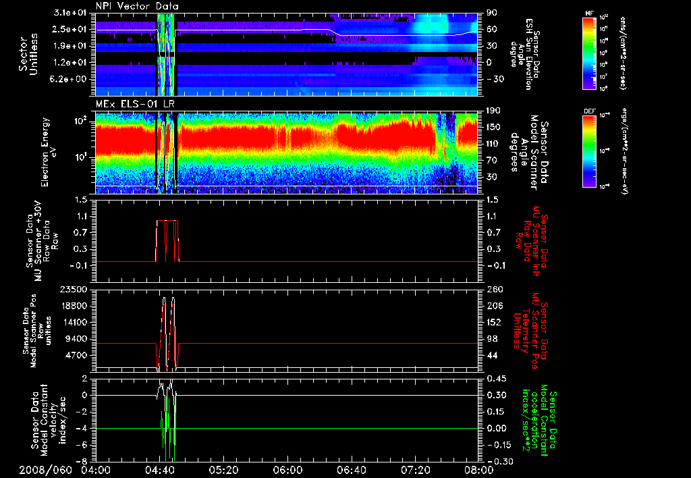This screenshot has width=691, height=478.
Task: Click the "04:00" time axis label
Action: (96, 471)
